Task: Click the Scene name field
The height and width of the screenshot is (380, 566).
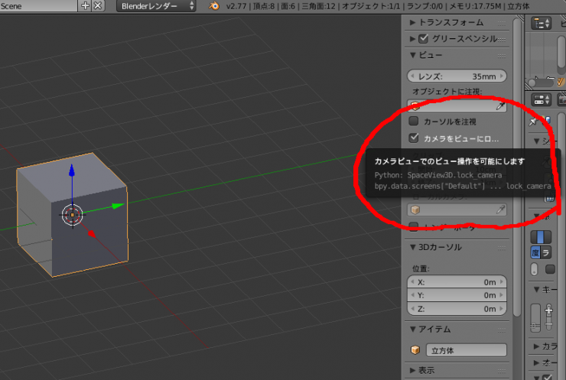Action: click(38, 6)
